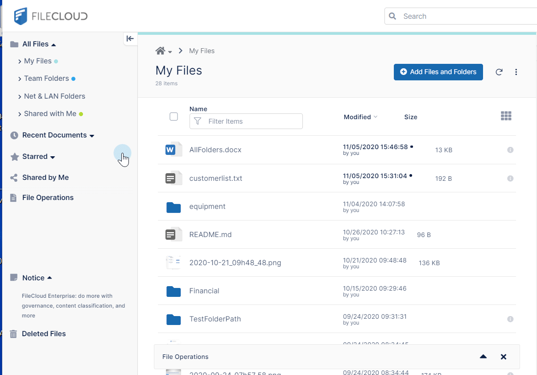
Task: Click the FileCloud logo
Action: point(50,16)
